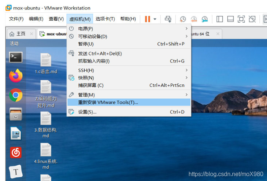Click the VMware Workstation title bar logo
The height and width of the screenshot is (181, 267).
[8, 8]
